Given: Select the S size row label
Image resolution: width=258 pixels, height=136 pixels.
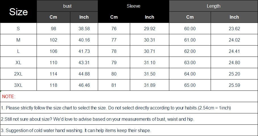Looking at the screenshot, I should 18,29.
